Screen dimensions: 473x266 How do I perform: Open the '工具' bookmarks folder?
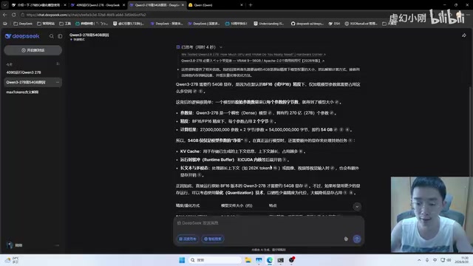[65, 24]
